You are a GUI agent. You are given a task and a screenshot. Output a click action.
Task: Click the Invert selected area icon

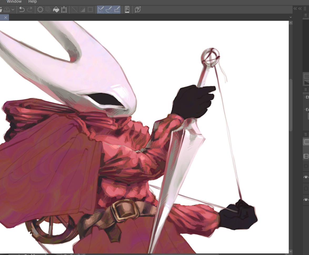(82, 10)
